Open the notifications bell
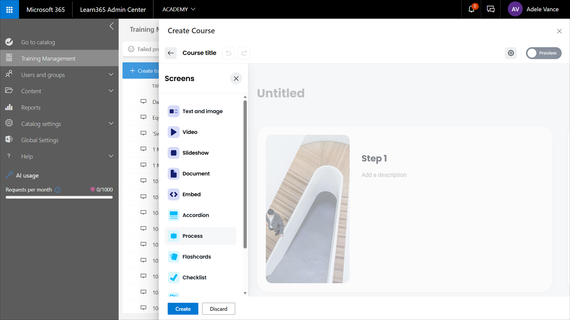Viewport: 570px width, 320px height. [471, 9]
